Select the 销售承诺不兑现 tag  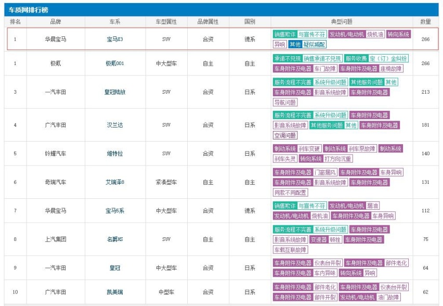tap(322, 58)
